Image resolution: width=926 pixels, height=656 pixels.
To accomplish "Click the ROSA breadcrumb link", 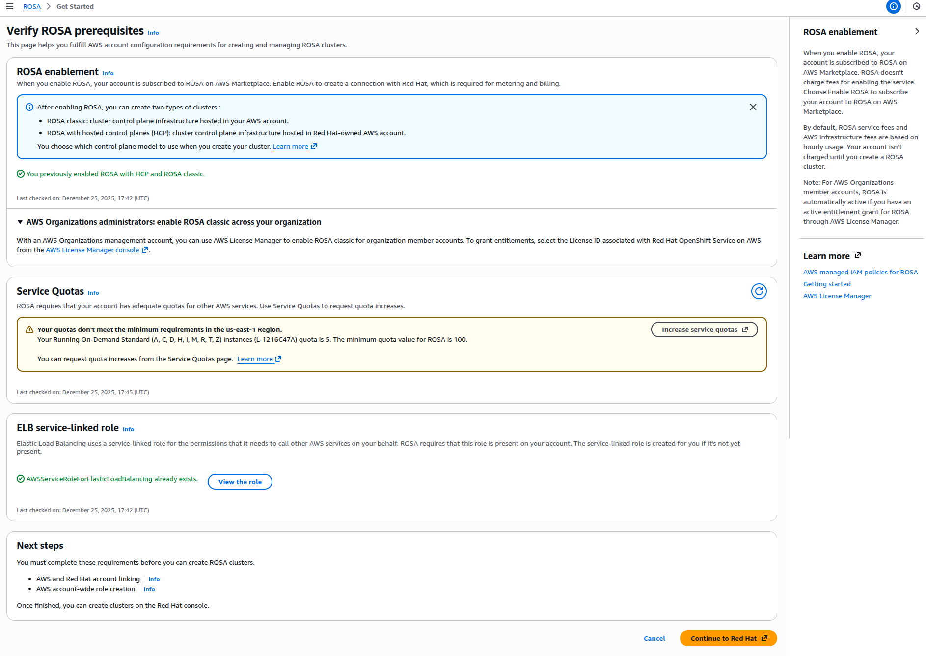I will [32, 6].
